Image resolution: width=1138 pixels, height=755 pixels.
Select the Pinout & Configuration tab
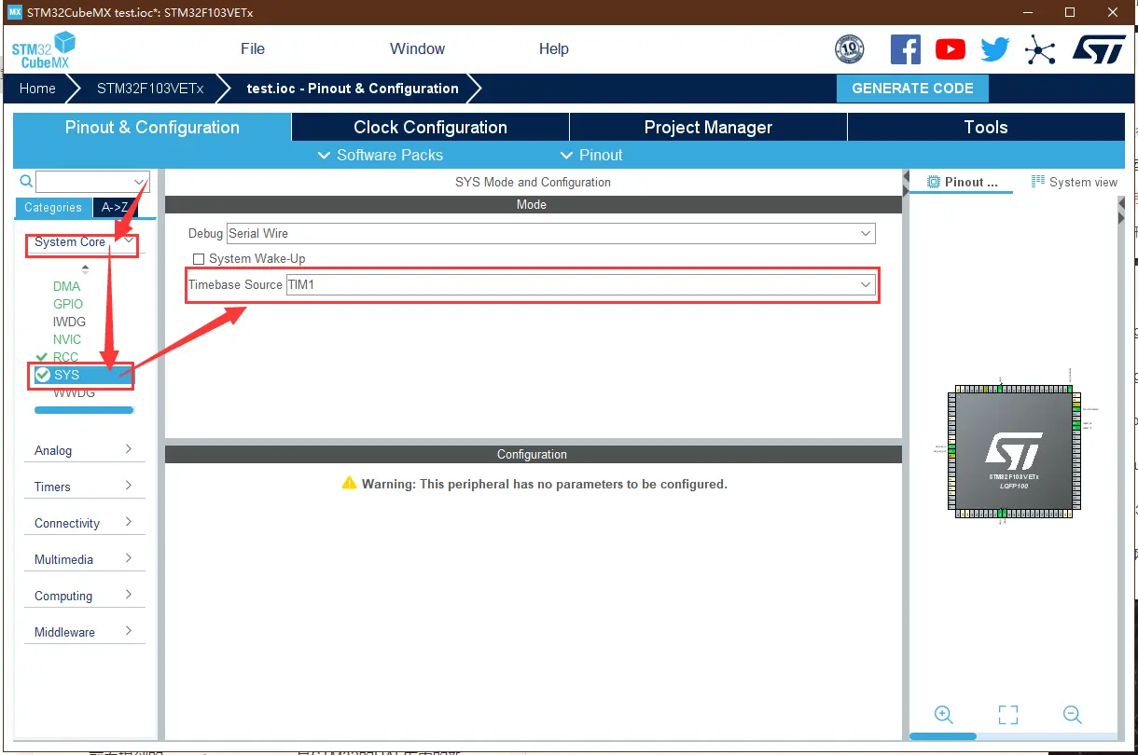pos(152,127)
